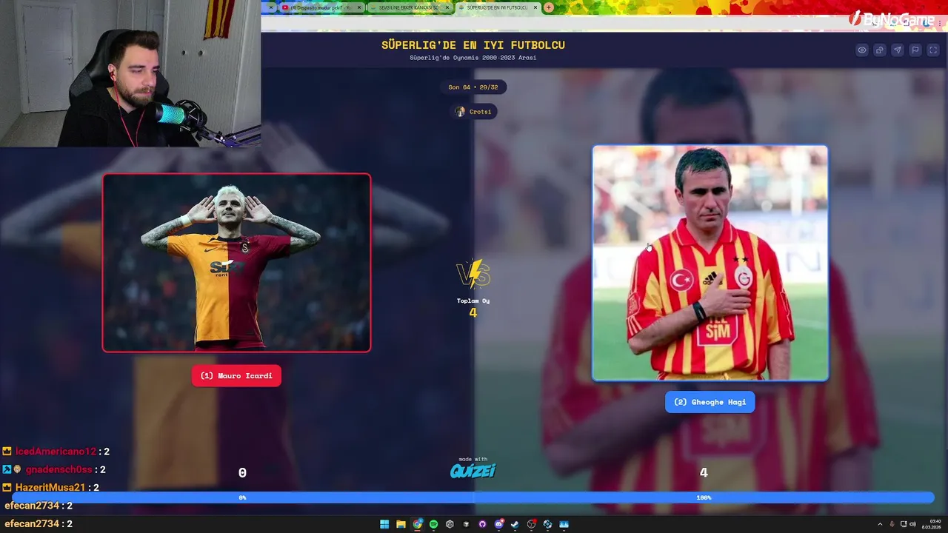
Task: Open Spotify from the taskbar
Action: coord(434,524)
